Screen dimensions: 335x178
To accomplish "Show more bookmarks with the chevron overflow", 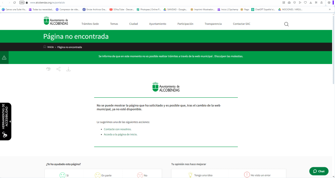I will pos(330,9).
